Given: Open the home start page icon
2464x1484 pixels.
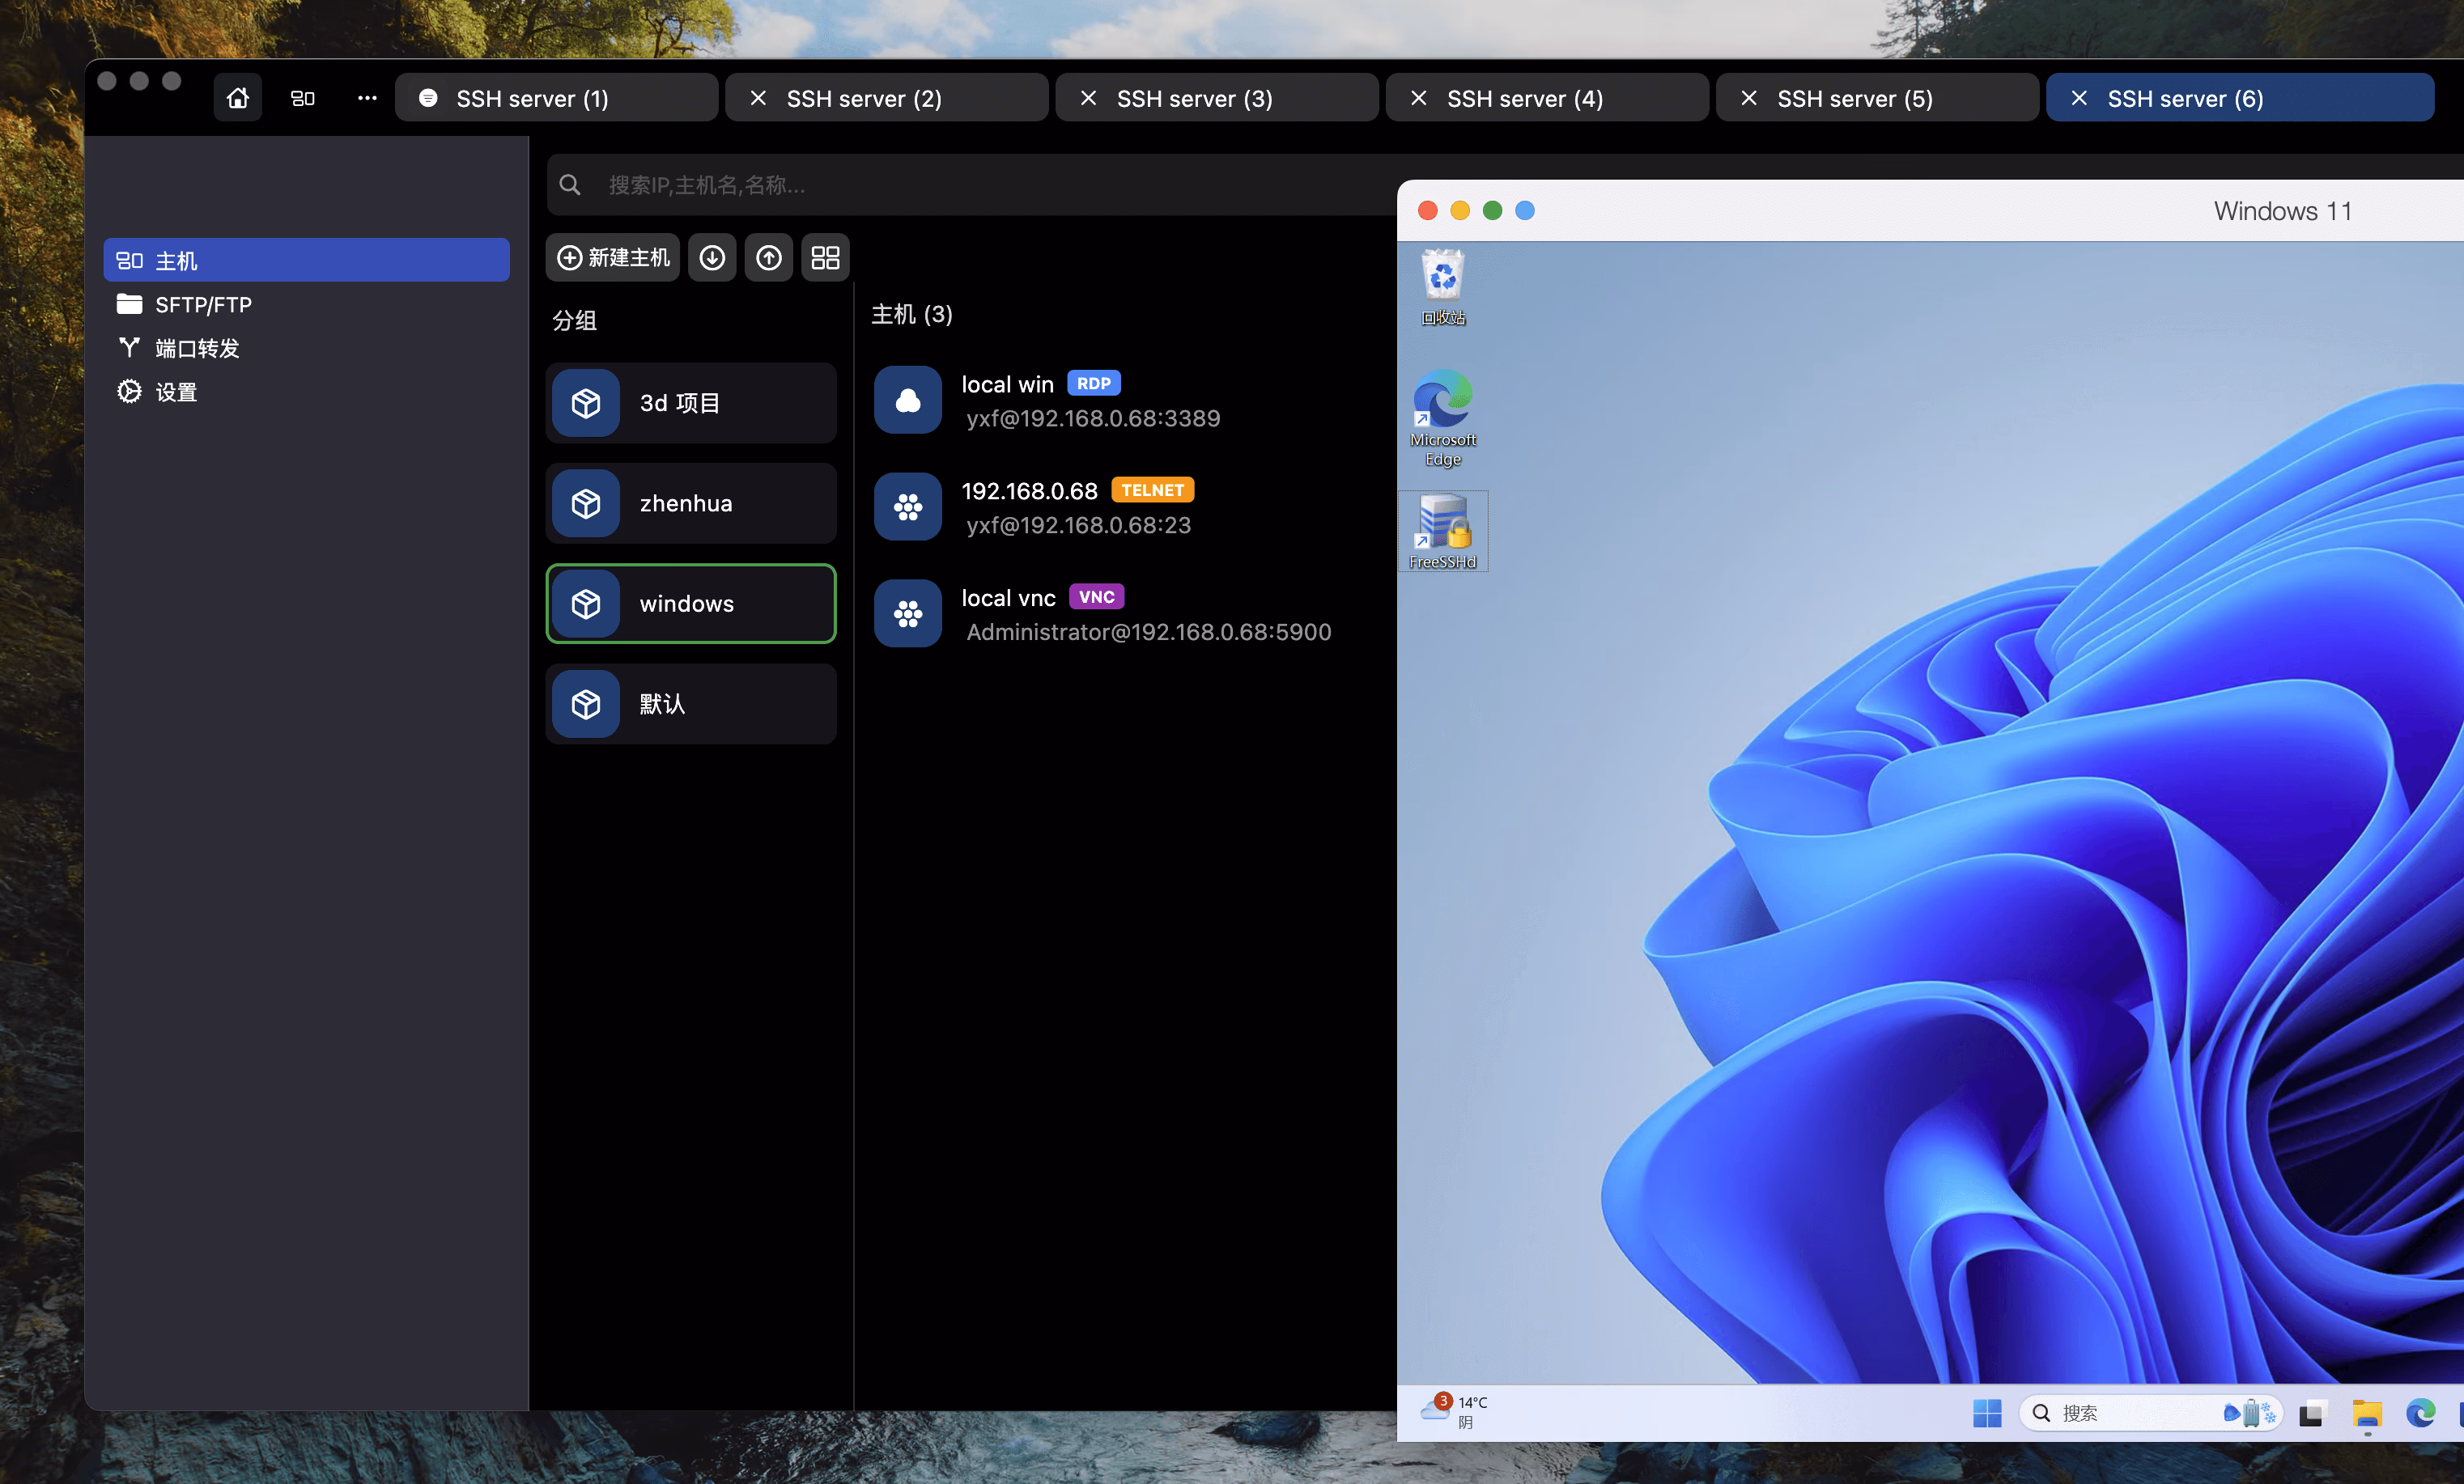Looking at the screenshot, I should click(x=237, y=97).
